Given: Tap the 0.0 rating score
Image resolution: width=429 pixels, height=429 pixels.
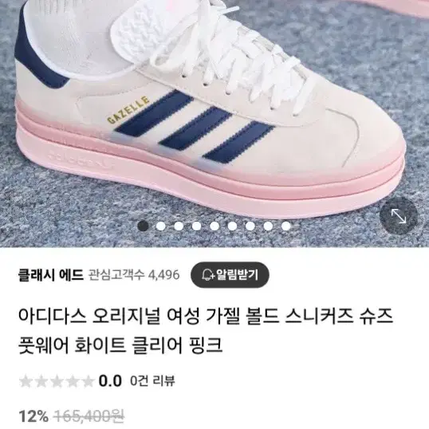Looking at the screenshot, I should click(x=110, y=381).
